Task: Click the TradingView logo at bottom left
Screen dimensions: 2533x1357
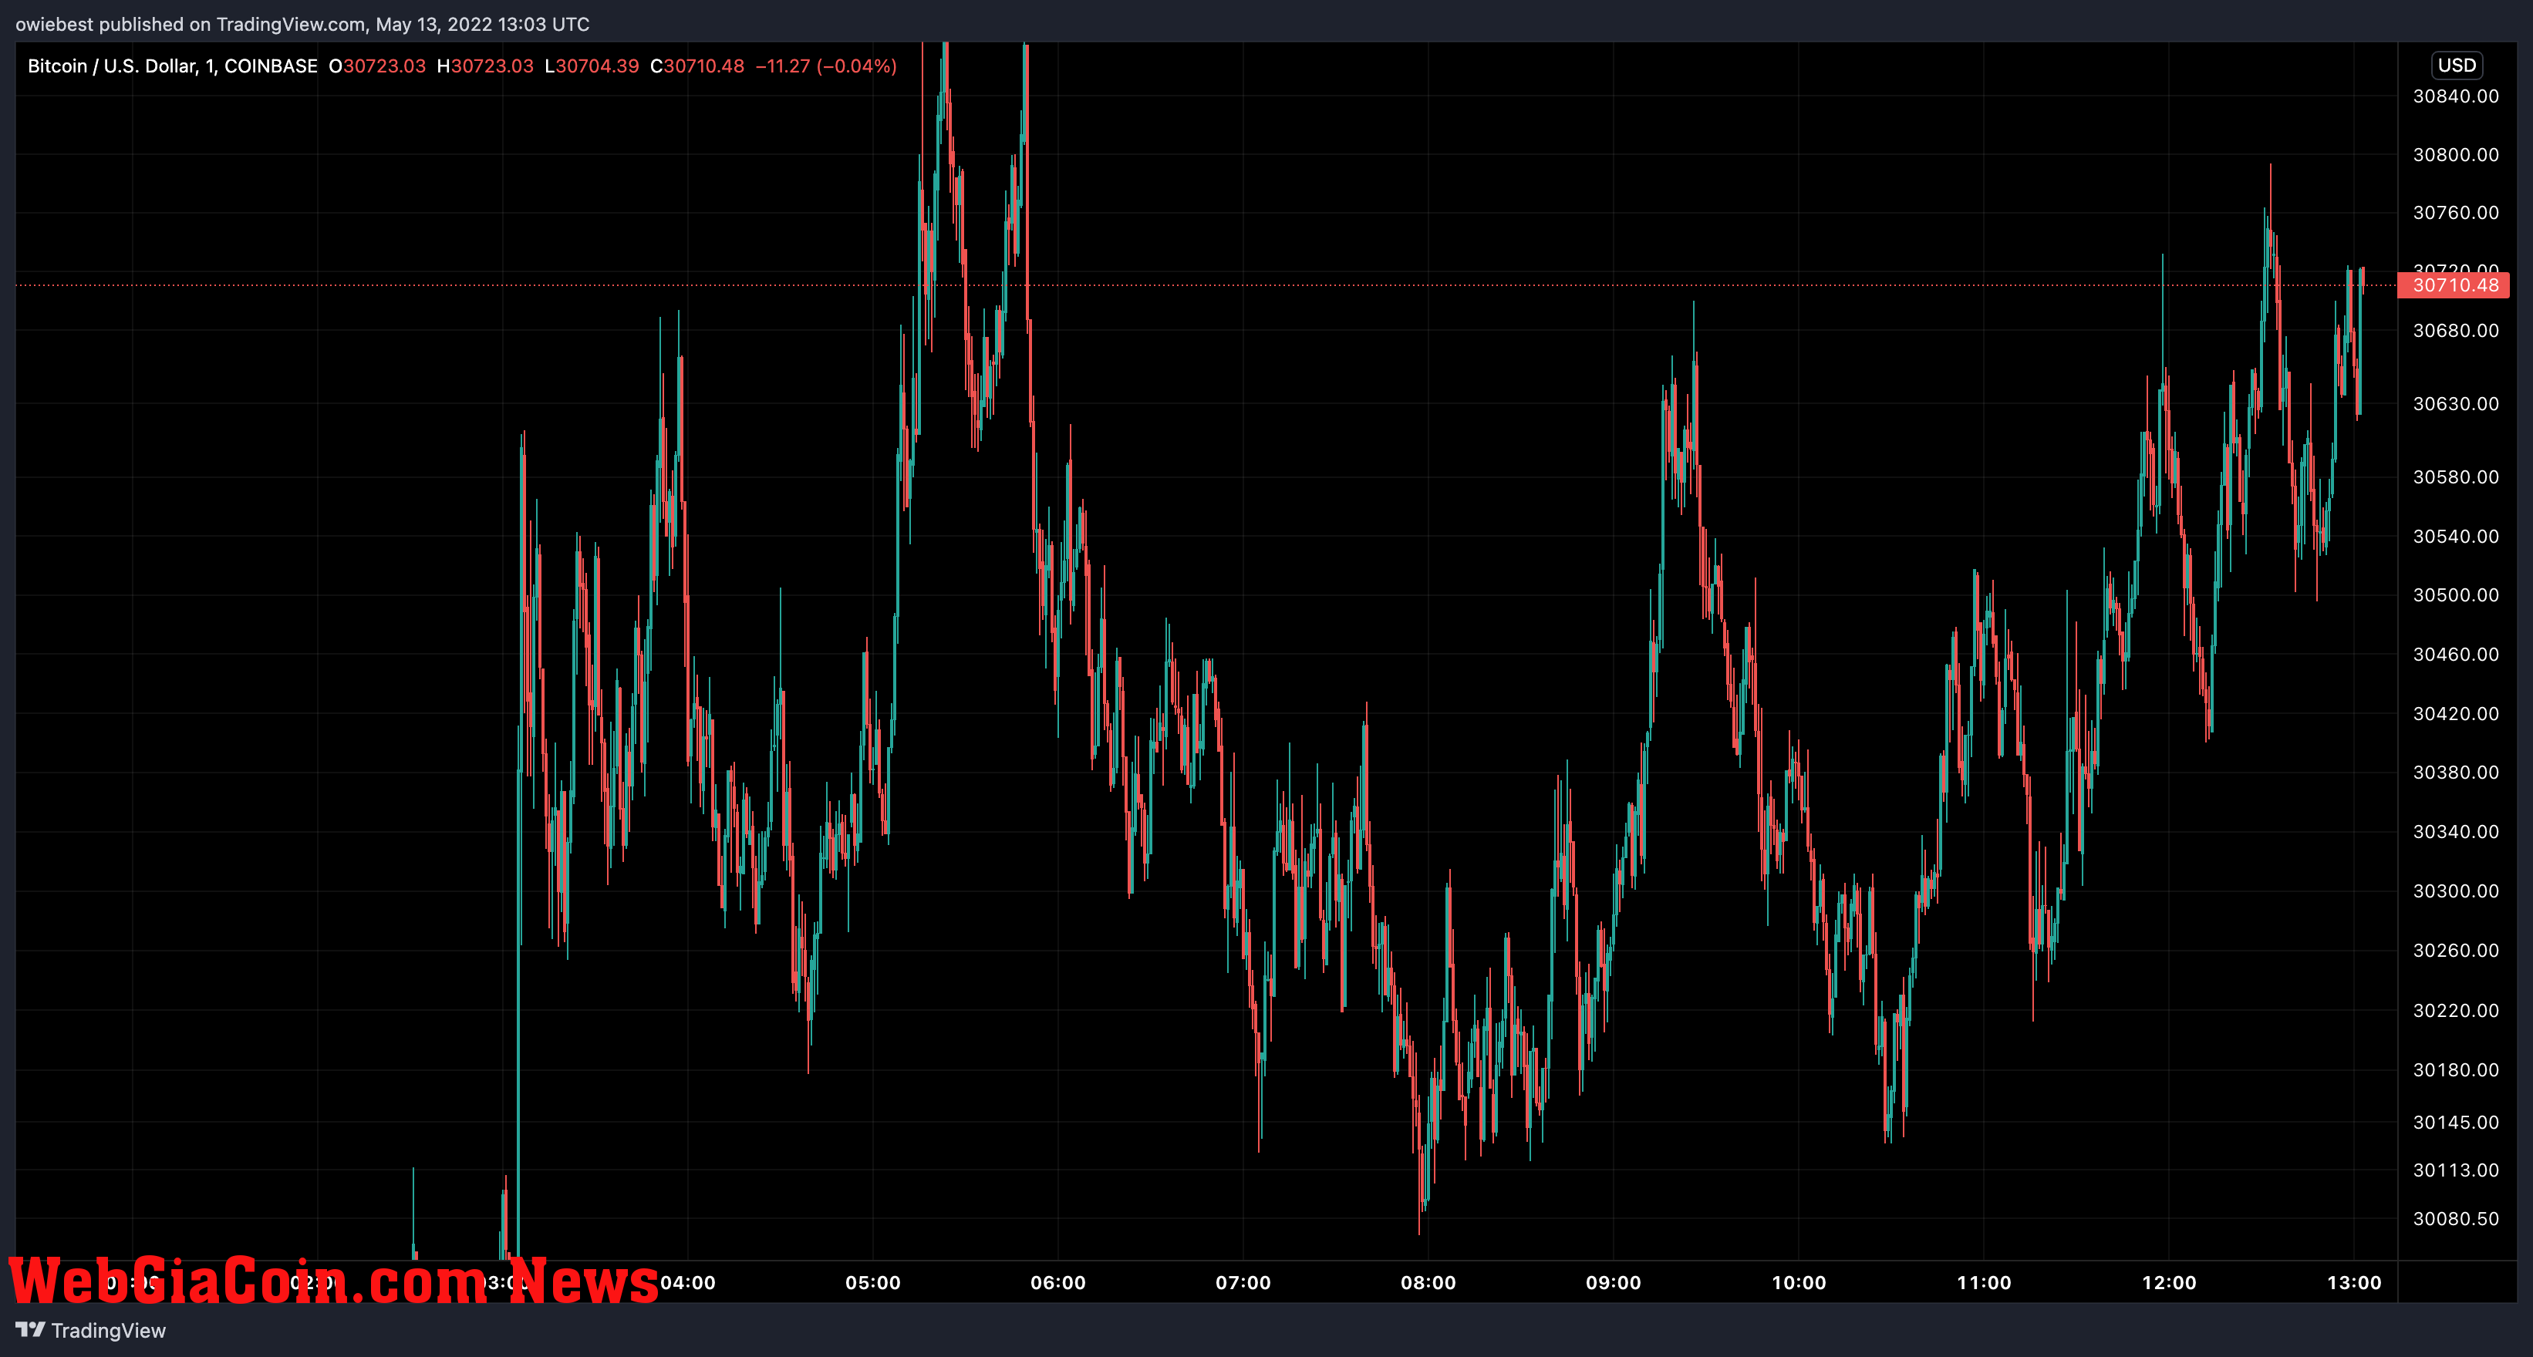Action: 90,1331
